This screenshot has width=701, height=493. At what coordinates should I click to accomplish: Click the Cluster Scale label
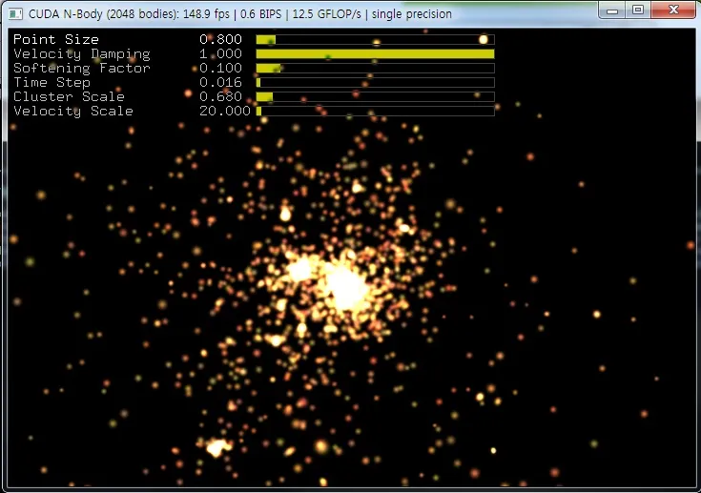pos(69,96)
